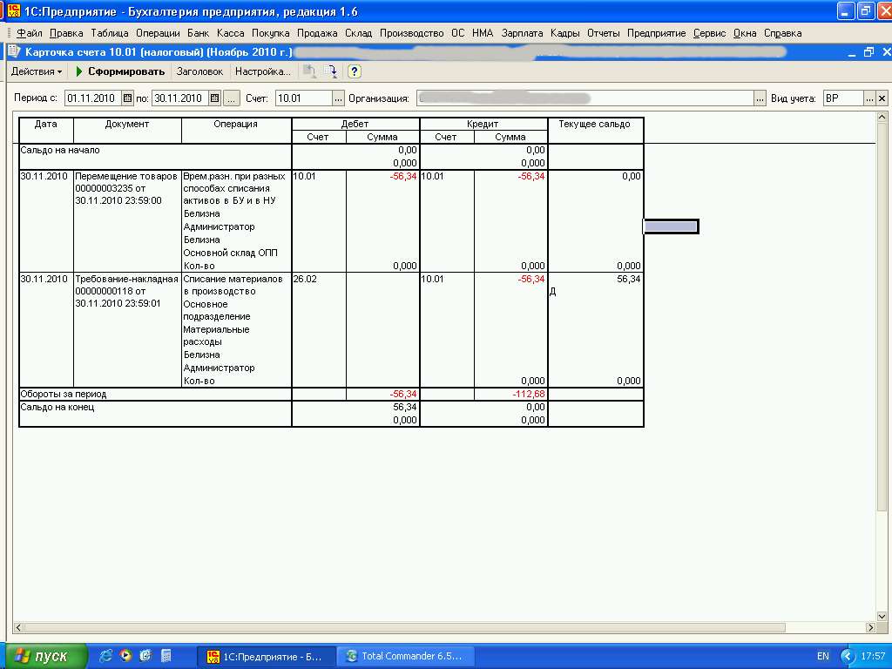This screenshot has height=669, width=892.
Task: Open the Покупка menu
Action: [x=270, y=33]
